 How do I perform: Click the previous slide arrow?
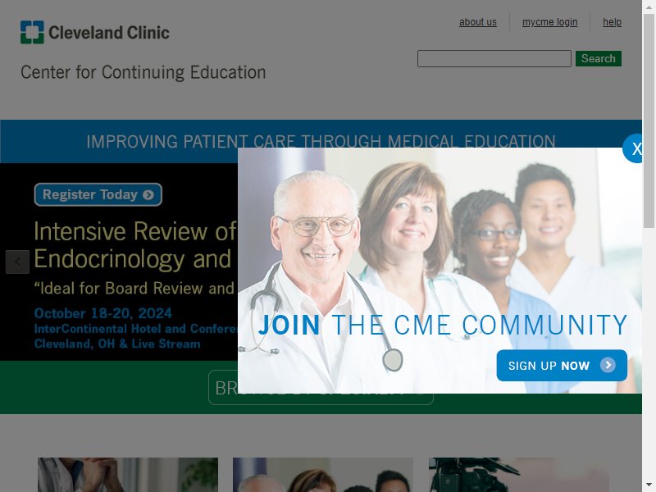pos(17,262)
